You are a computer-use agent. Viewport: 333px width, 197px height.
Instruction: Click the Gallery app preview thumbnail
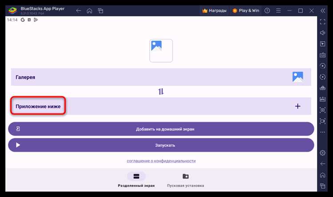point(161,51)
